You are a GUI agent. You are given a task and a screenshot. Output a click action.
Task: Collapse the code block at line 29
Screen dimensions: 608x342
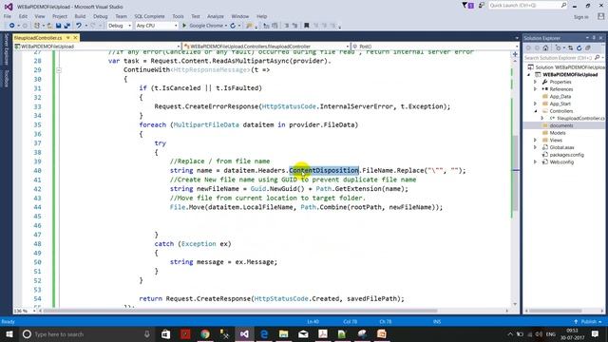[x=59, y=70]
